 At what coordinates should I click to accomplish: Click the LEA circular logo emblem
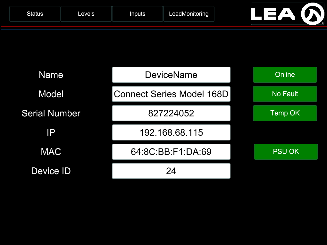click(x=312, y=14)
